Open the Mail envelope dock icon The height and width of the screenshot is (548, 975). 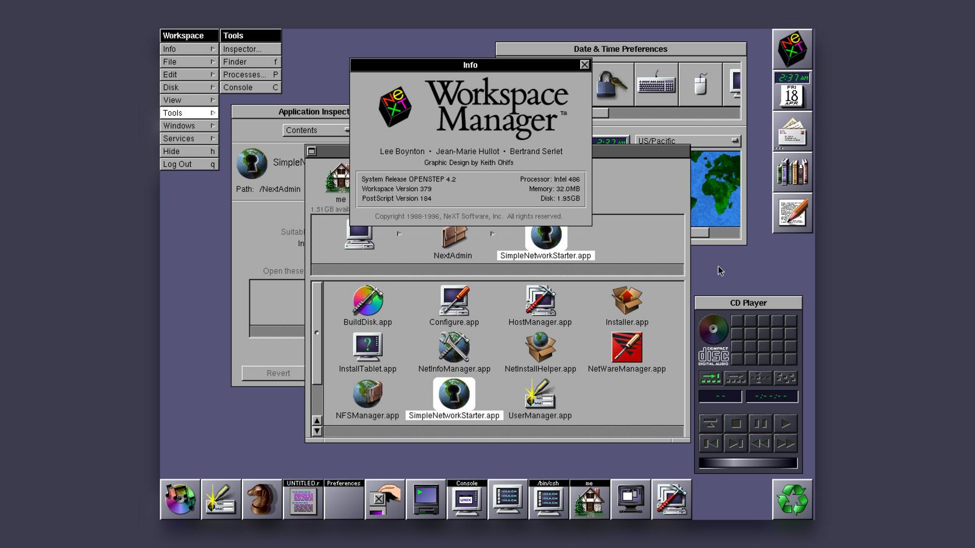click(792, 131)
